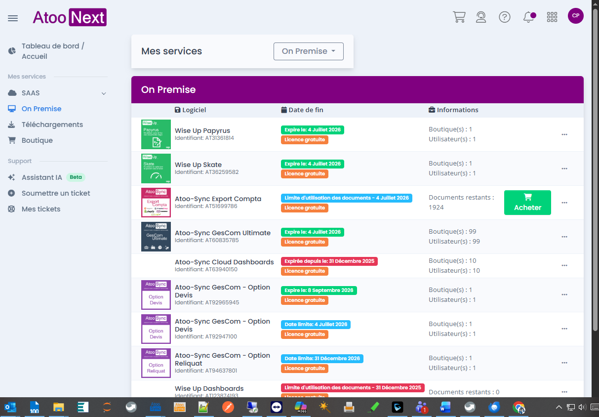The height and width of the screenshot is (417, 599).
Task: Click Identifiant AT60835785 text
Action: pos(207,240)
